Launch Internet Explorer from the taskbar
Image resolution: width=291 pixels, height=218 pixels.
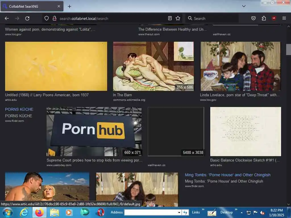click(x=24, y=212)
